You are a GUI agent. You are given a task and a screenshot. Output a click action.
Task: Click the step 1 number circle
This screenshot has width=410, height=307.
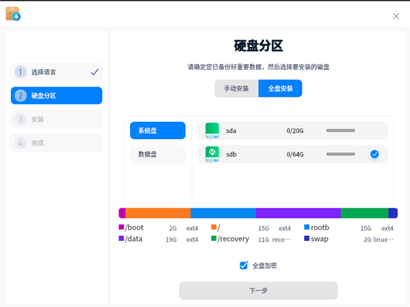(20, 72)
